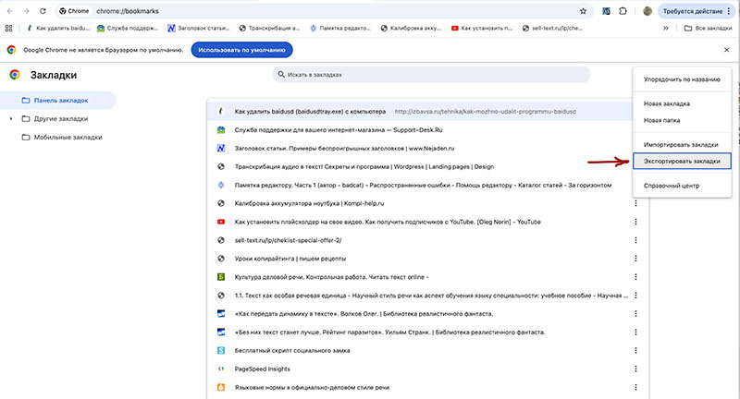Open the Extensions puzzle icon
Screen dimensions: 740x399
click(623, 11)
